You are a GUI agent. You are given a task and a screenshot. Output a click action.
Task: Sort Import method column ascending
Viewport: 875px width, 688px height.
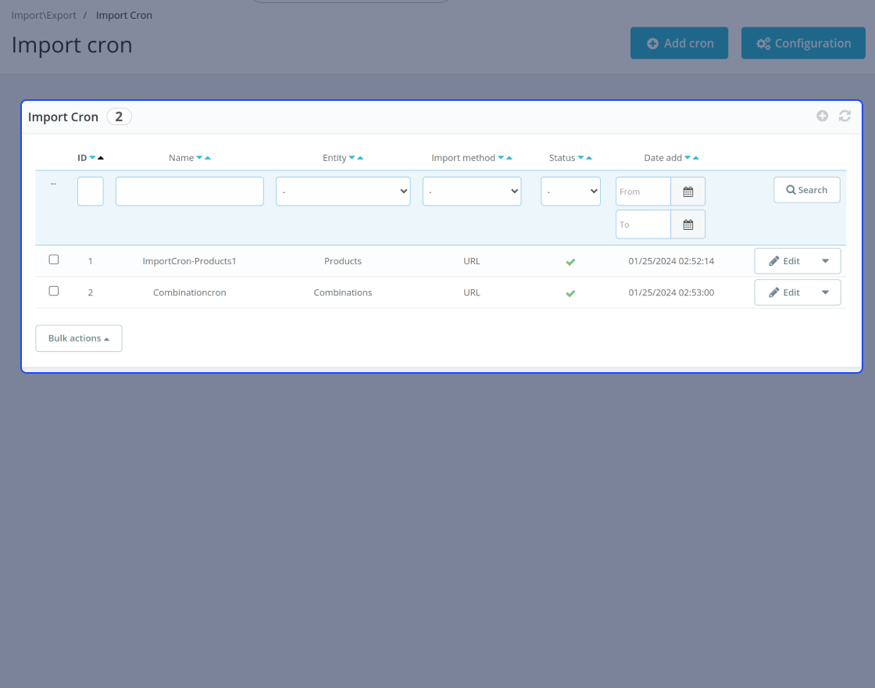509,158
